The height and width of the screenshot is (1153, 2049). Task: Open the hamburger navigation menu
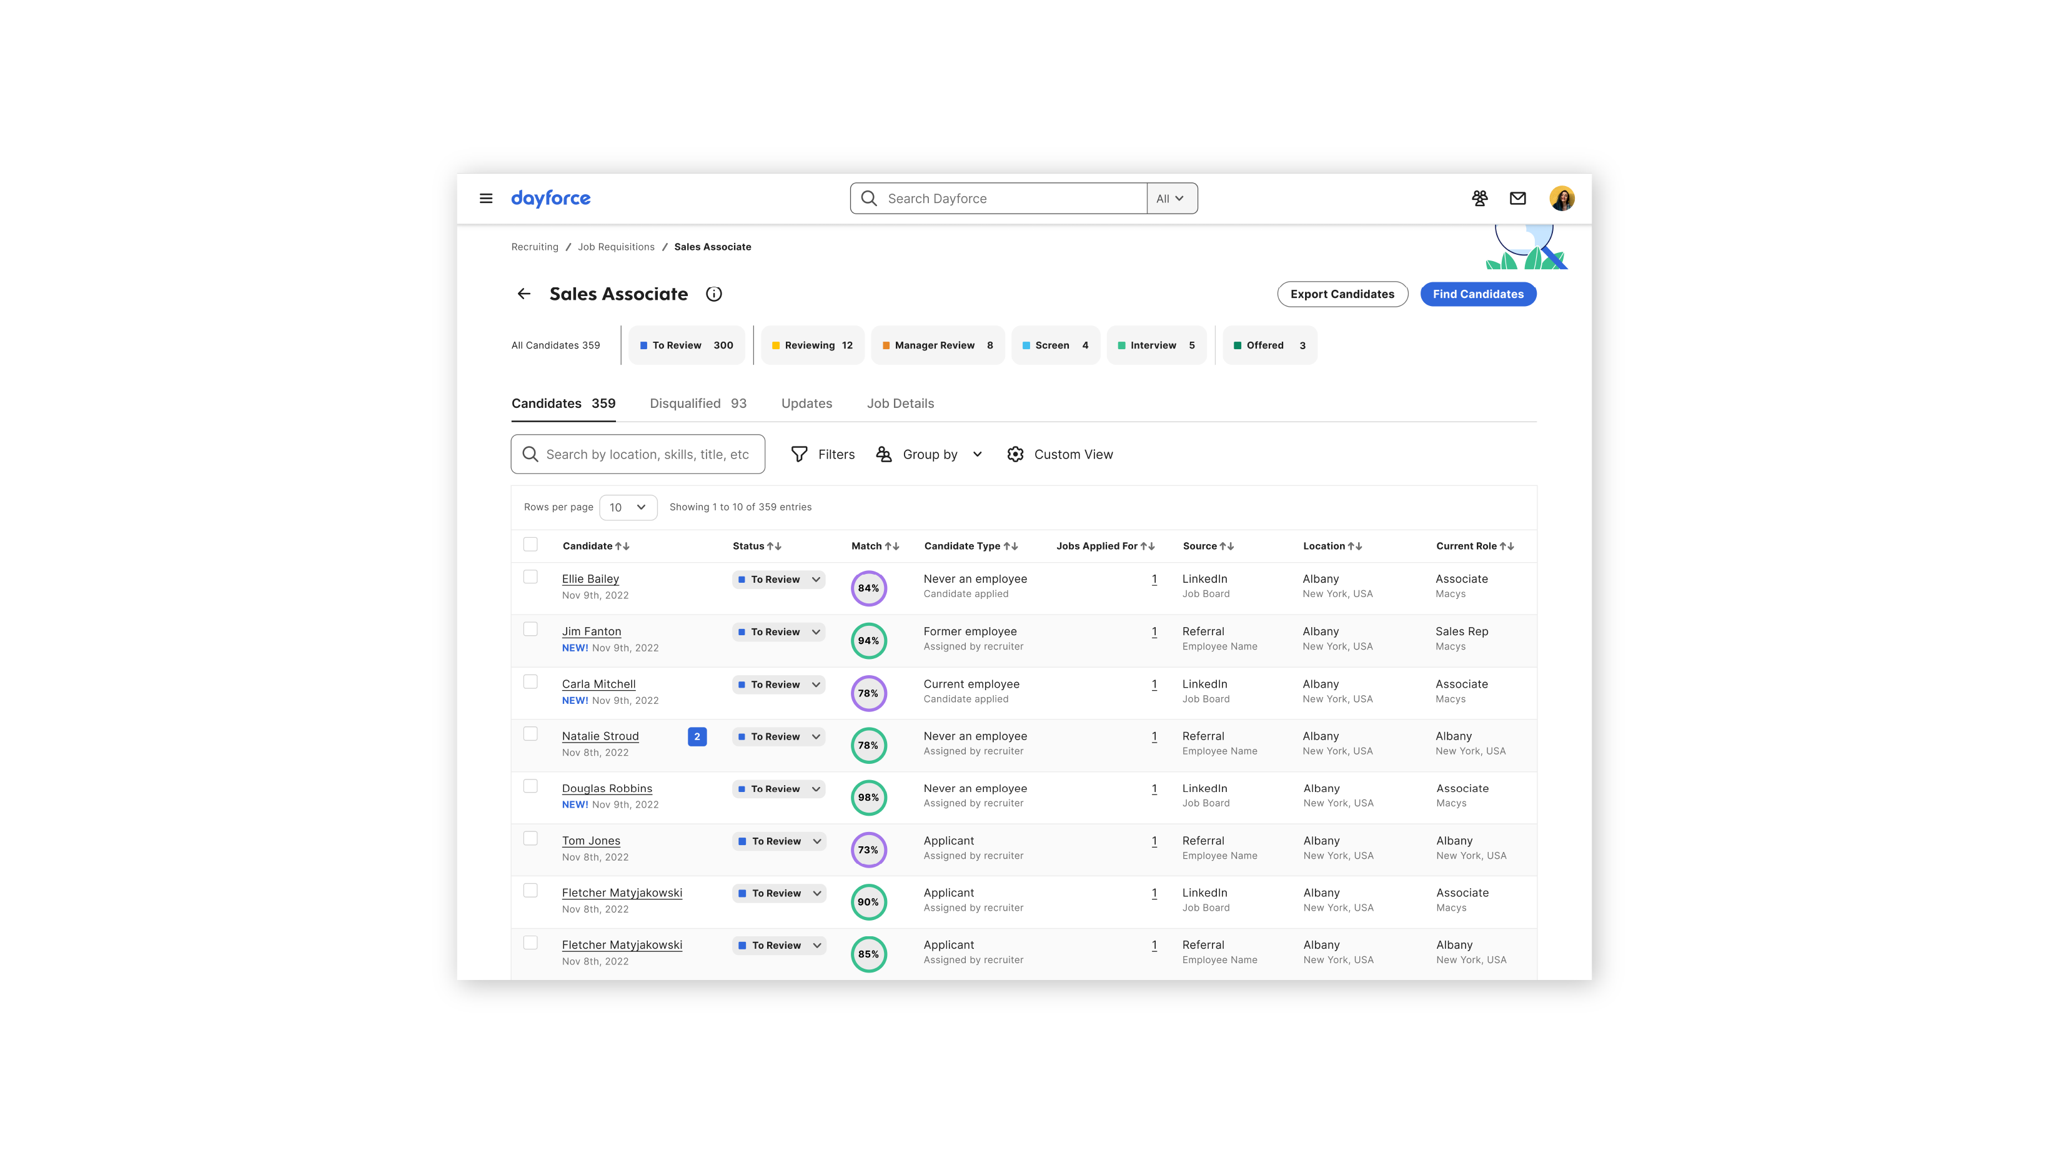[x=486, y=198]
